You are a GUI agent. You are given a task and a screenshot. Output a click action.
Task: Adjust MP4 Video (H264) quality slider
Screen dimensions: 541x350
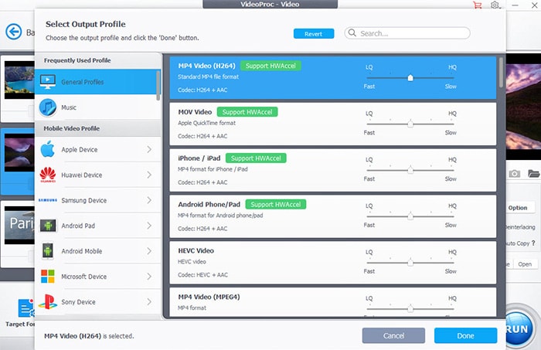pyautogui.click(x=410, y=77)
